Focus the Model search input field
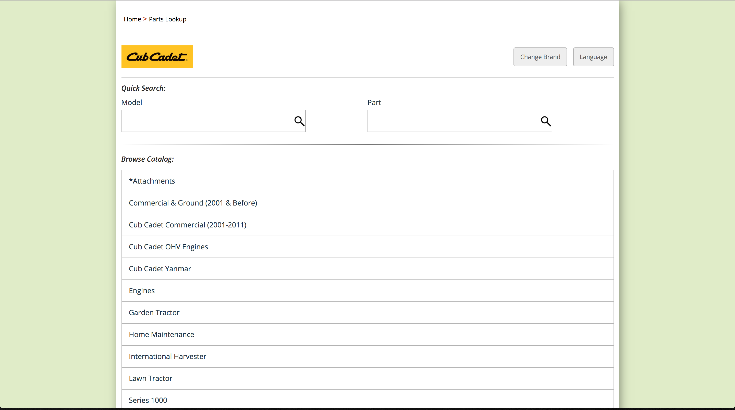This screenshot has height=410, width=735. (213, 121)
